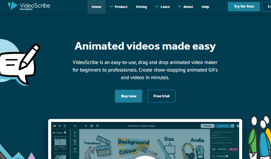
Task: Open the Home nav item
Action: coord(96,7)
